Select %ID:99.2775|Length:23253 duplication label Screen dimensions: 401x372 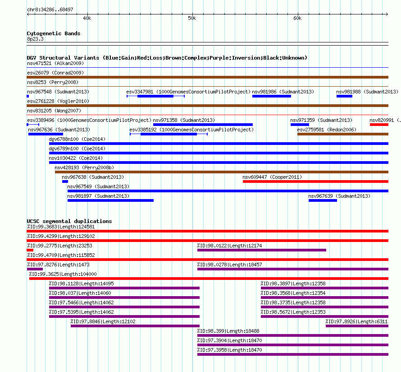59,246
